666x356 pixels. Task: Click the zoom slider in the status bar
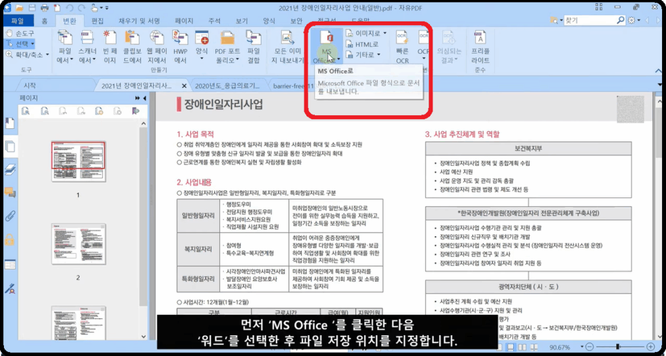(617, 347)
